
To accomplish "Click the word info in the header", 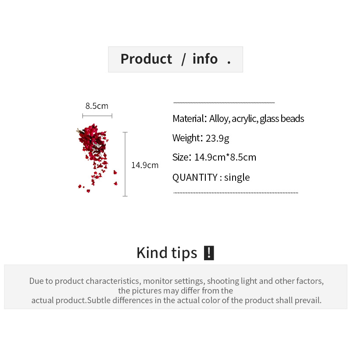I will [x=205, y=59].
